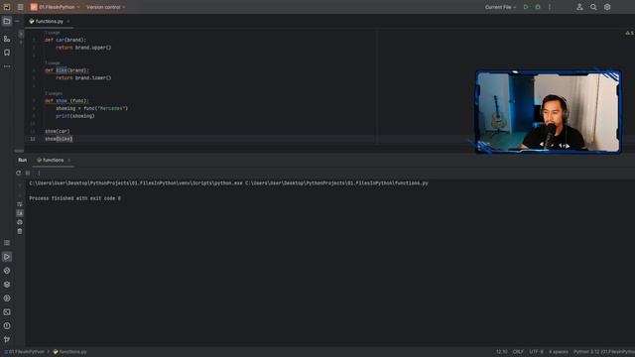Click the '1 usage' hint above def bike
This screenshot has height=357, width=635.
coord(53,62)
